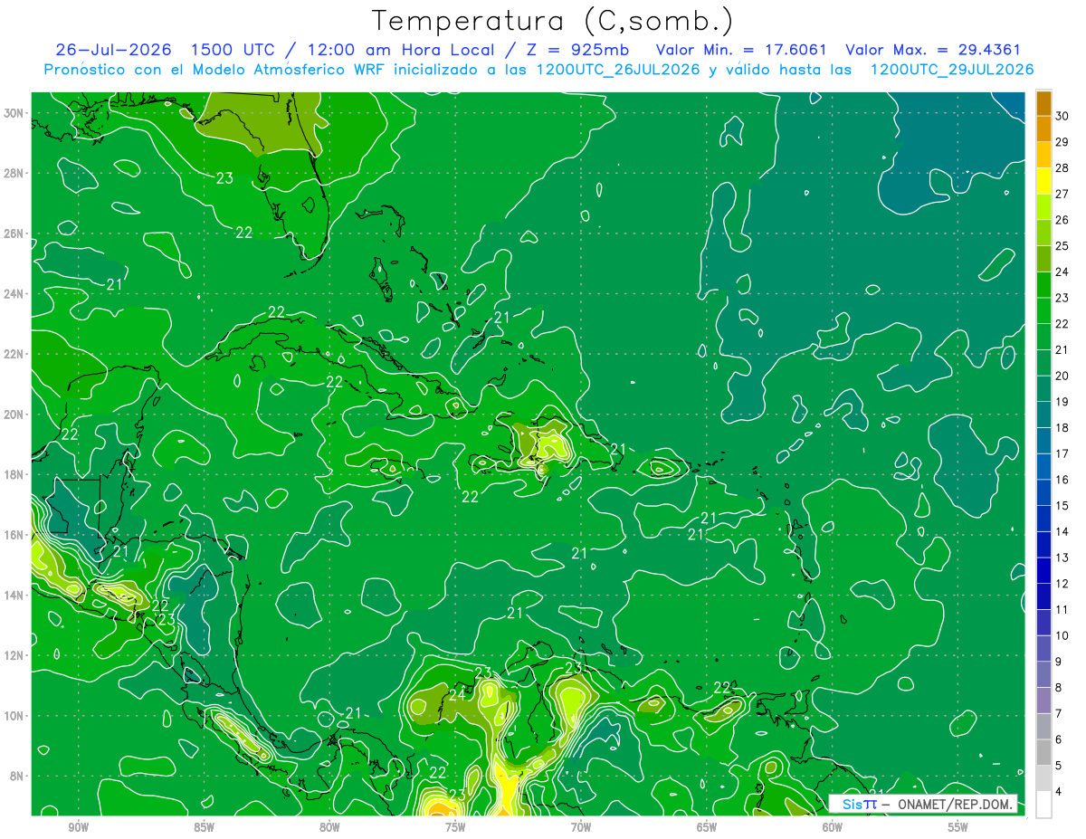
Task: Click the "14N" latitude axis label
Action: 14,596
